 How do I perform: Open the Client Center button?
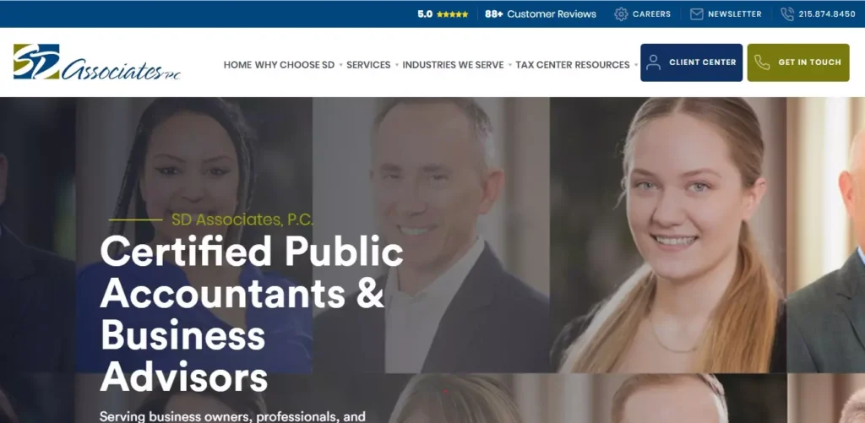coord(691,62)
